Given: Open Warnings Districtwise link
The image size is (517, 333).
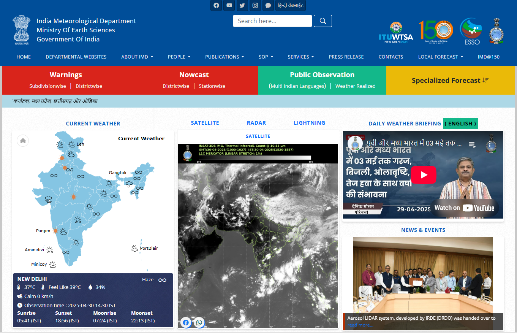Looking at the screenshot, I should [89, 86].
